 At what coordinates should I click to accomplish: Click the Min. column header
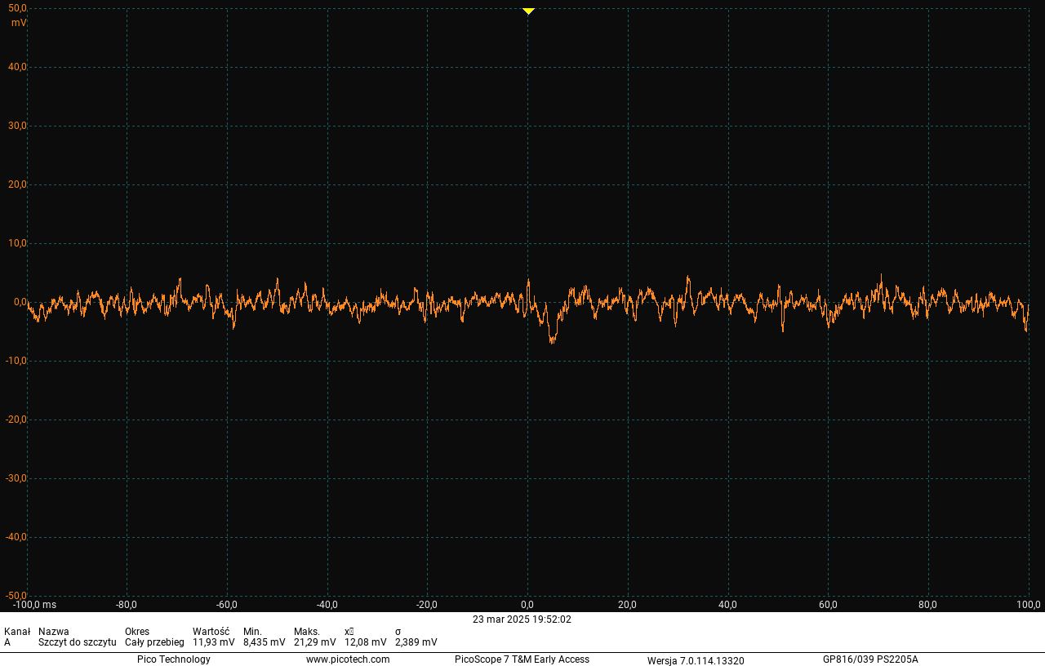coord(252,632)
